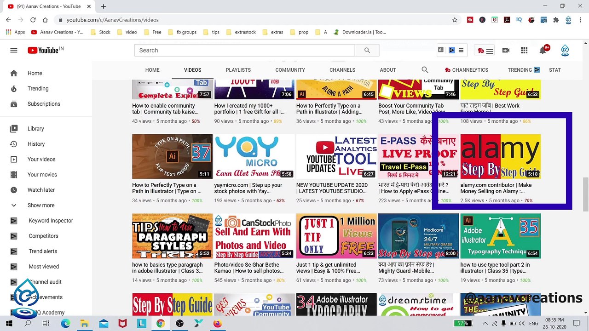Open Microsoft Edge from the taskbar
Viewport: 589px width, 331px height.
coord(65,324)
